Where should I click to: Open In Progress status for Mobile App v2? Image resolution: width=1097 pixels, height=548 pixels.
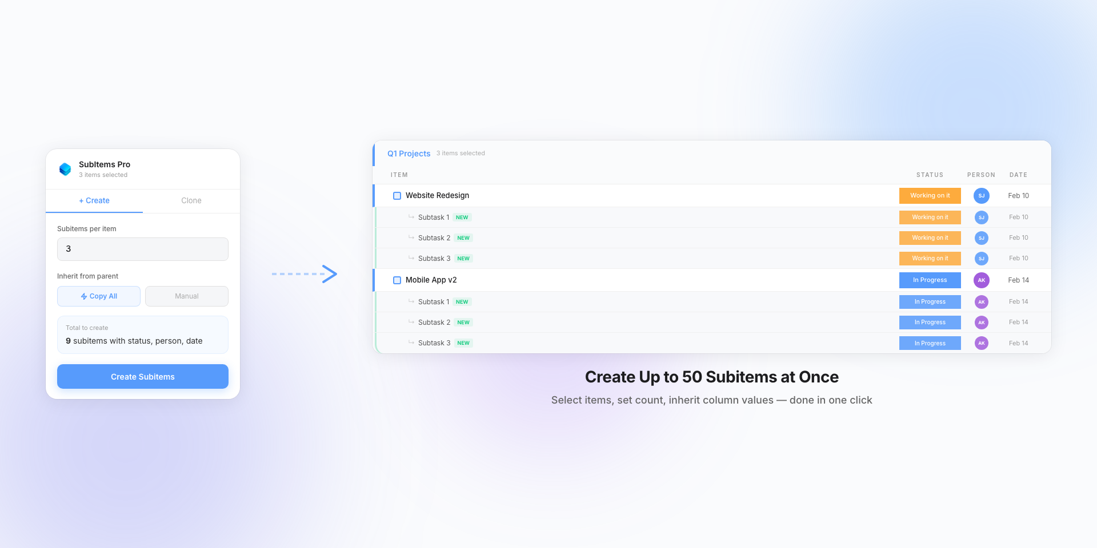click(930, 280)
